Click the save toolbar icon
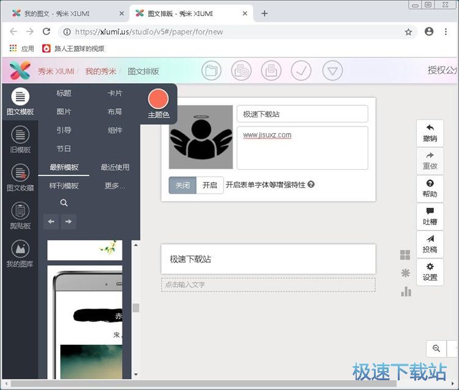Image resolution: width=459 pixels, height=390 pixels. click(x=271, y=70)
